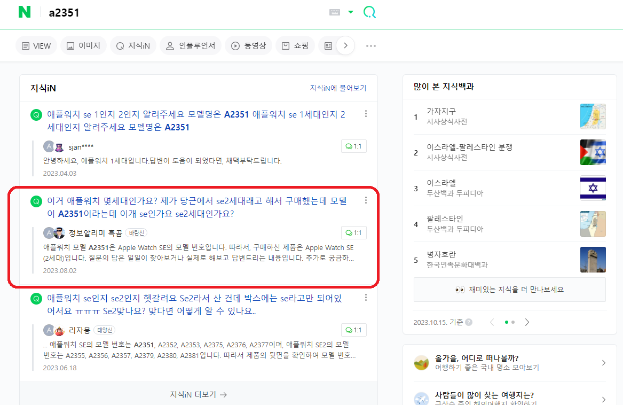
Task: Click the Palestine-Israel flag thumbnail
Action: [x=593, y=152]
